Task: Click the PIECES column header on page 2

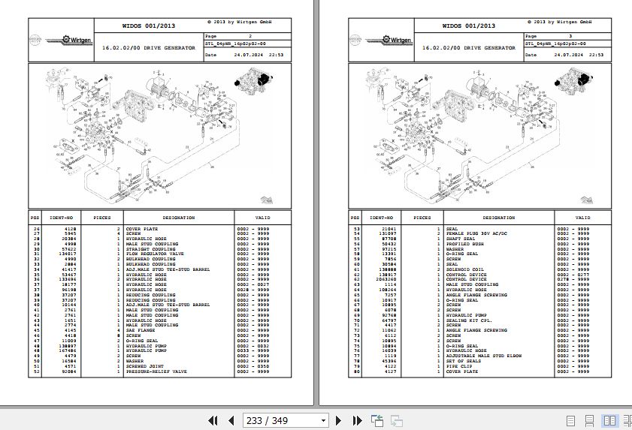Action: point(102,218)
